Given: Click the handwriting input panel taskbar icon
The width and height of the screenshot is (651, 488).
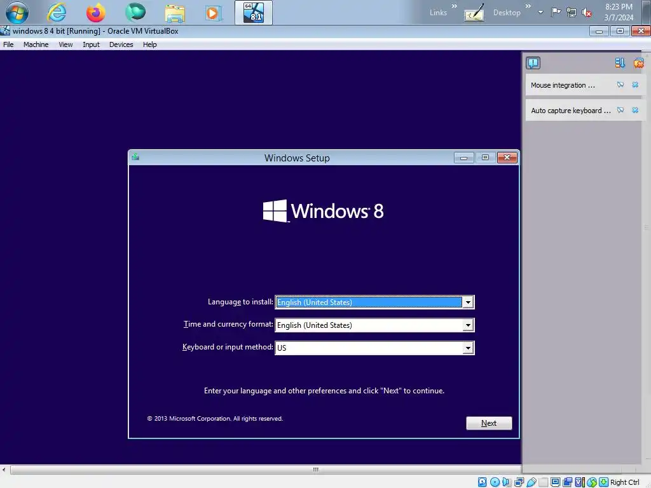Looking at the screenshot, I should point(474,13).
